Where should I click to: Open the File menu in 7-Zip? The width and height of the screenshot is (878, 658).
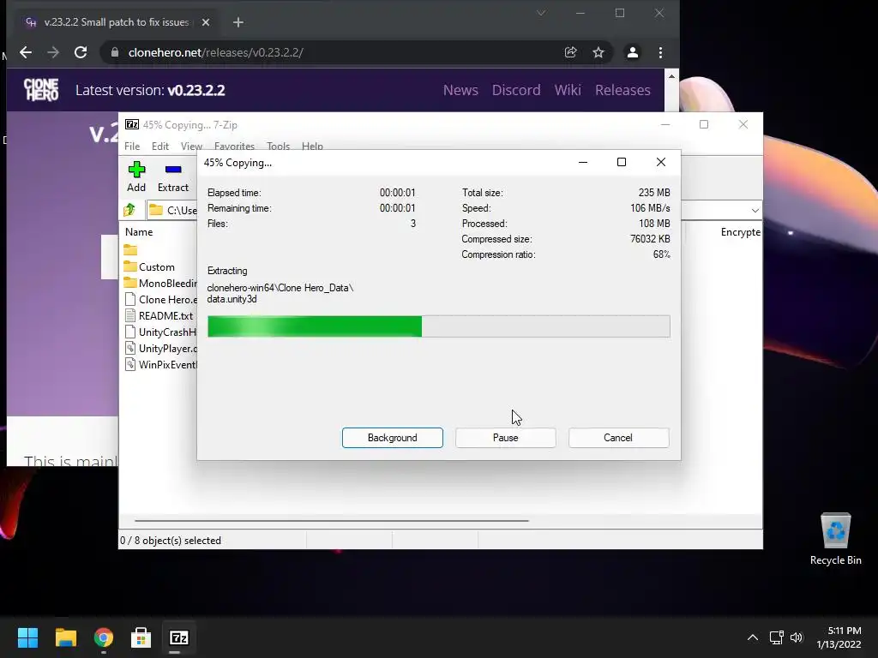click(132, 146)
